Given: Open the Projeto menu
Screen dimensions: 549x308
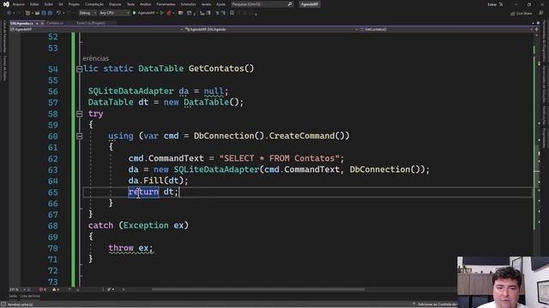Looking at the screenshot, I should [x=74, y=4].
